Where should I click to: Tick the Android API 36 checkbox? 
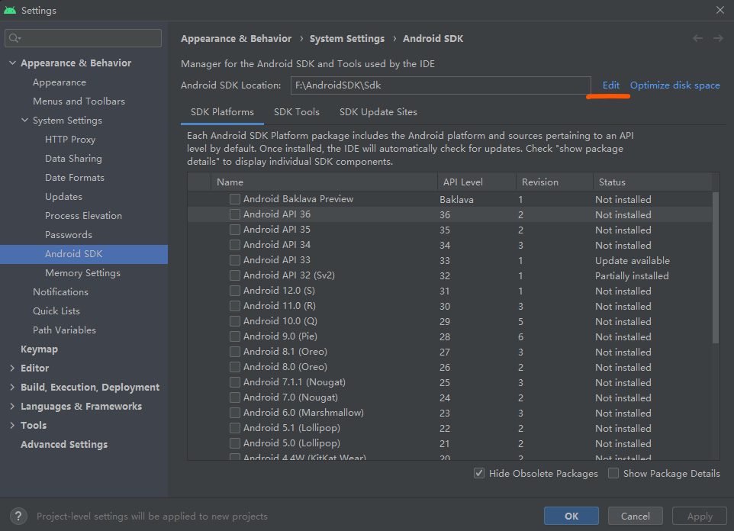235,214
